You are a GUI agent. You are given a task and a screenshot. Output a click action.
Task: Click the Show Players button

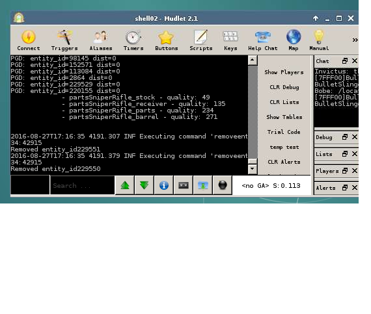[284, 72]
